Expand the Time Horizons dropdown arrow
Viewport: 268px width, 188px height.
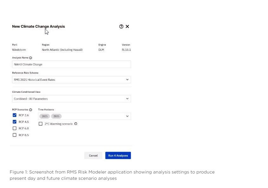pyautogui.click(x=127, y=116)
